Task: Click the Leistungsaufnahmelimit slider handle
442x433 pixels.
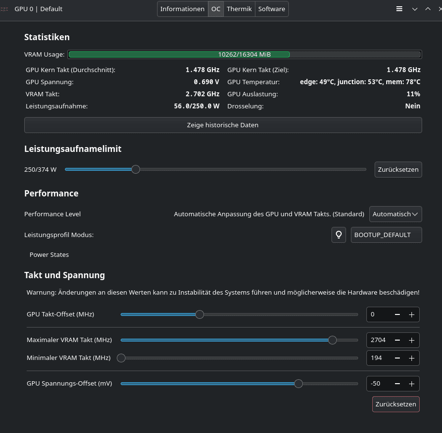Action: click(136, 169)
